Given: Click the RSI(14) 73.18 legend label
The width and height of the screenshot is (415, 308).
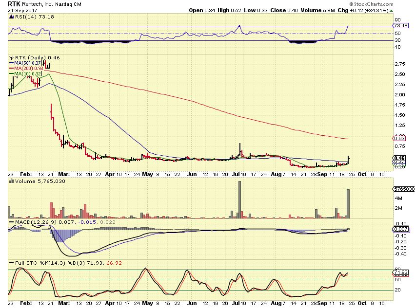Looking at the screenshot, I should pos(35,17).
